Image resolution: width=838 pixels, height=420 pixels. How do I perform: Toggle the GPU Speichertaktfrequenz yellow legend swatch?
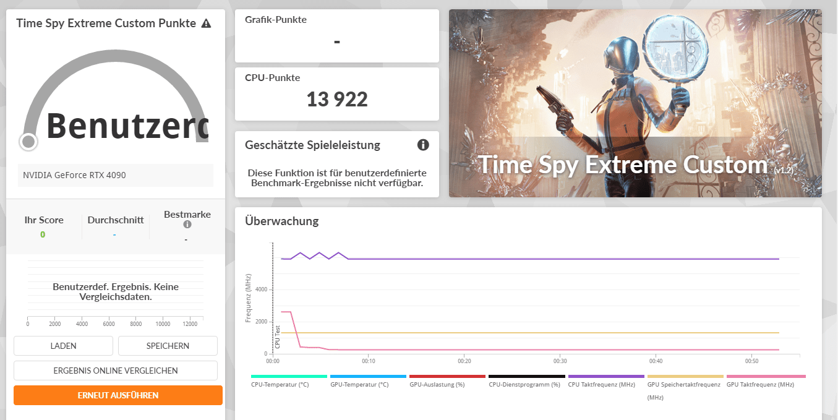(x=685, y=376)
